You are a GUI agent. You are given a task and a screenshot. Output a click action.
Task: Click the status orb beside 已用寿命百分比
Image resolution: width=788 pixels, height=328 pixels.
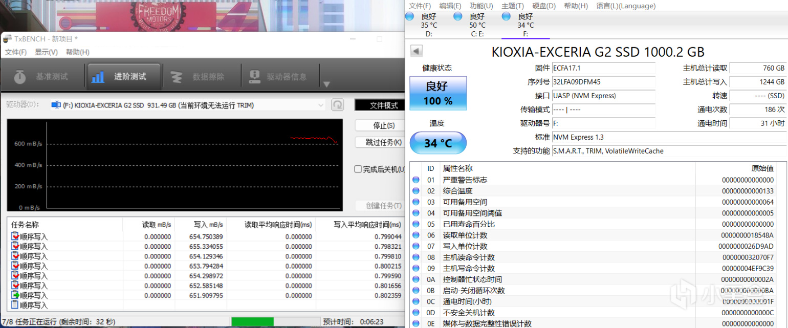[416, 224]
